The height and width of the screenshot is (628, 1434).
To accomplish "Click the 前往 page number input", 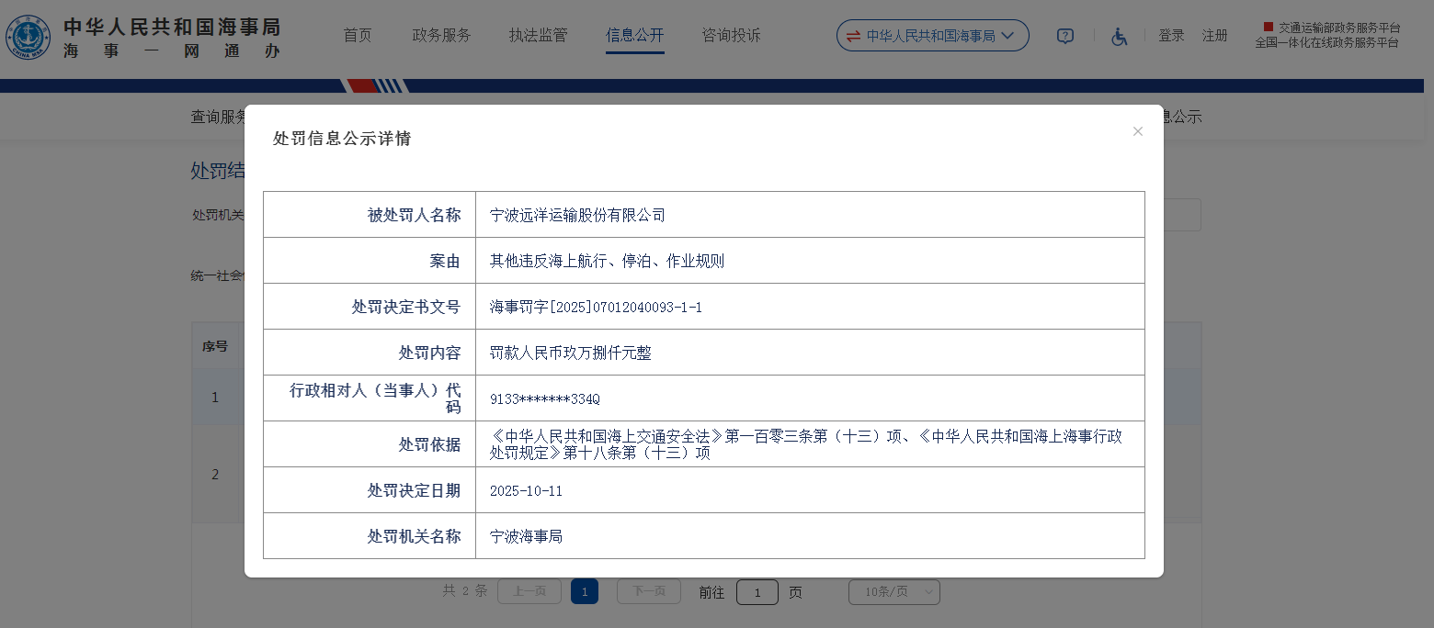I will [757, 592].
